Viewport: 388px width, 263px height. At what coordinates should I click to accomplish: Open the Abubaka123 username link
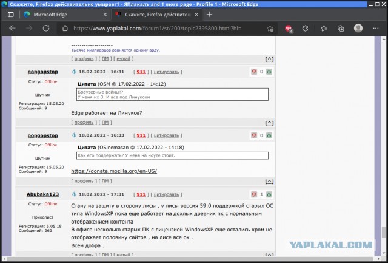point(42,194)
